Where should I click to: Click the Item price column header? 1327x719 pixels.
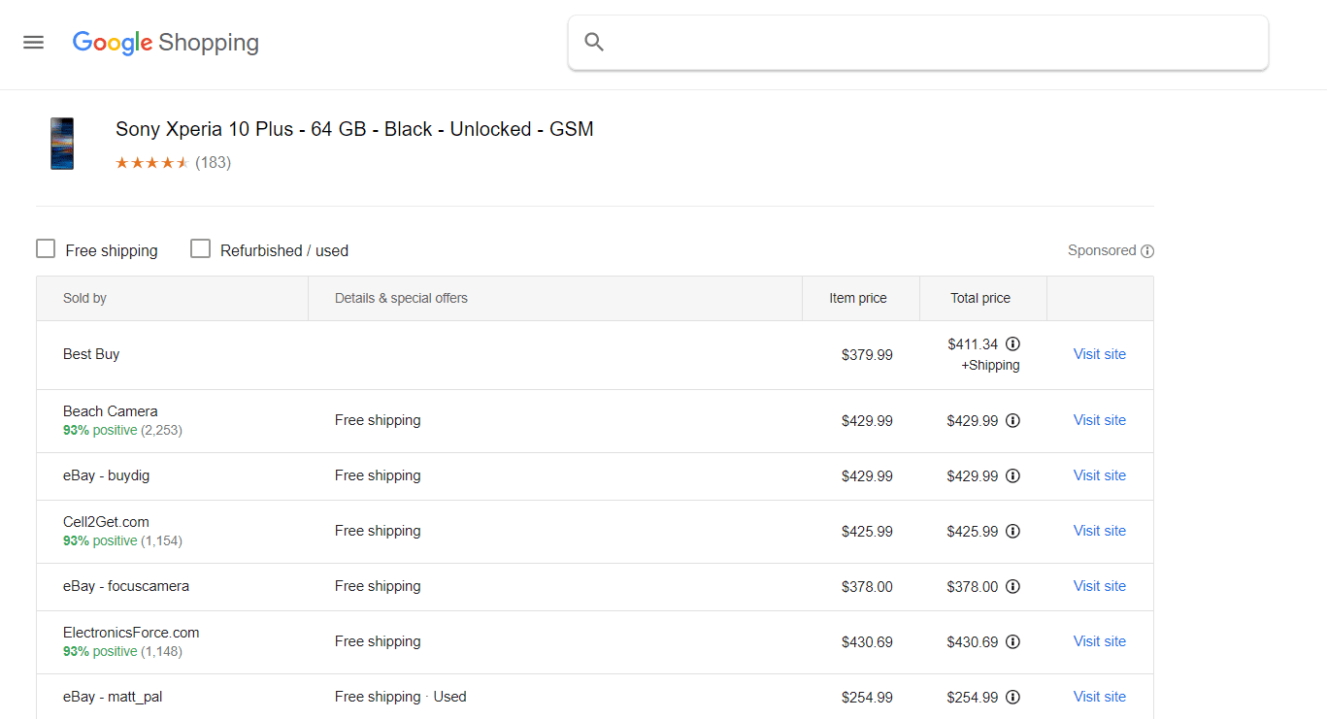pyautogui.click(x=858, y=298)
